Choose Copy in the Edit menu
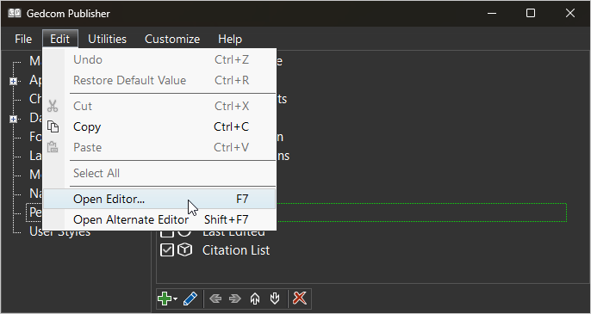Image resolution: width=591 pixels, height=314 pixels. click(160, 126)
